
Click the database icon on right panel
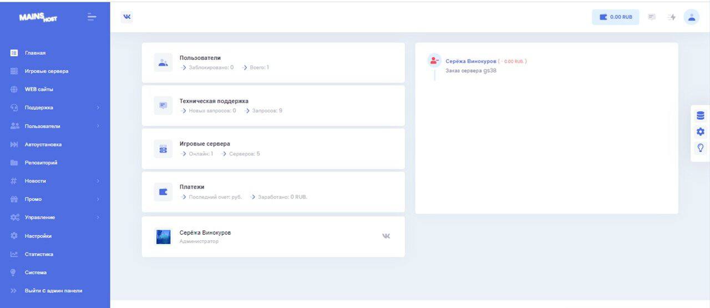click(x=700, y=115)
